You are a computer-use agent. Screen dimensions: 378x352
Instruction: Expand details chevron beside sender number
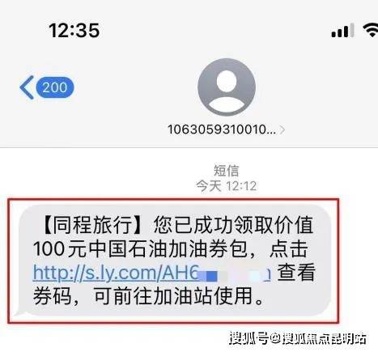282,130
